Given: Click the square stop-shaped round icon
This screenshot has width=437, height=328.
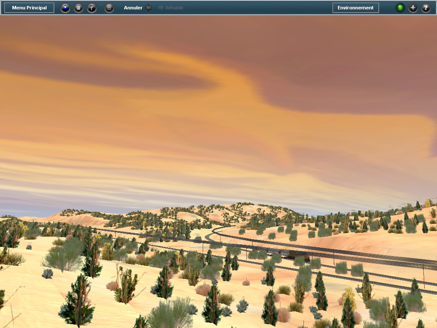Looking at the screenshot, I should pyautogui.click(x=79, y=8).
